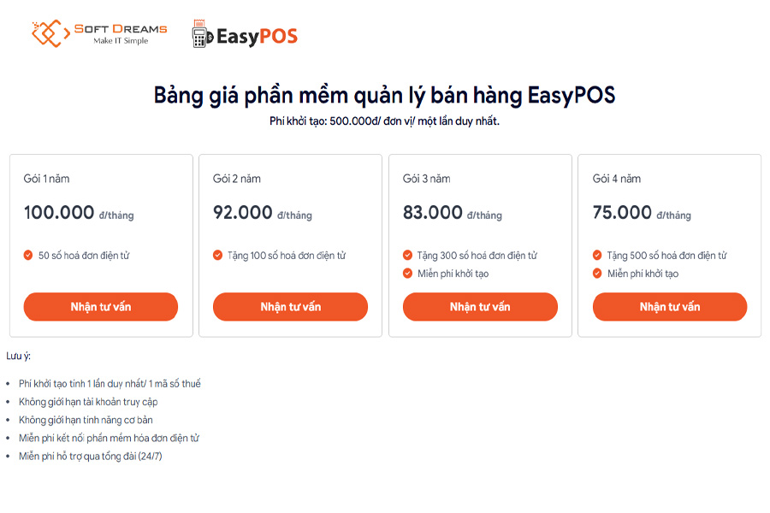
Task: Select the Gói 4 năm pricing card
Action: [x=669, y=244]
